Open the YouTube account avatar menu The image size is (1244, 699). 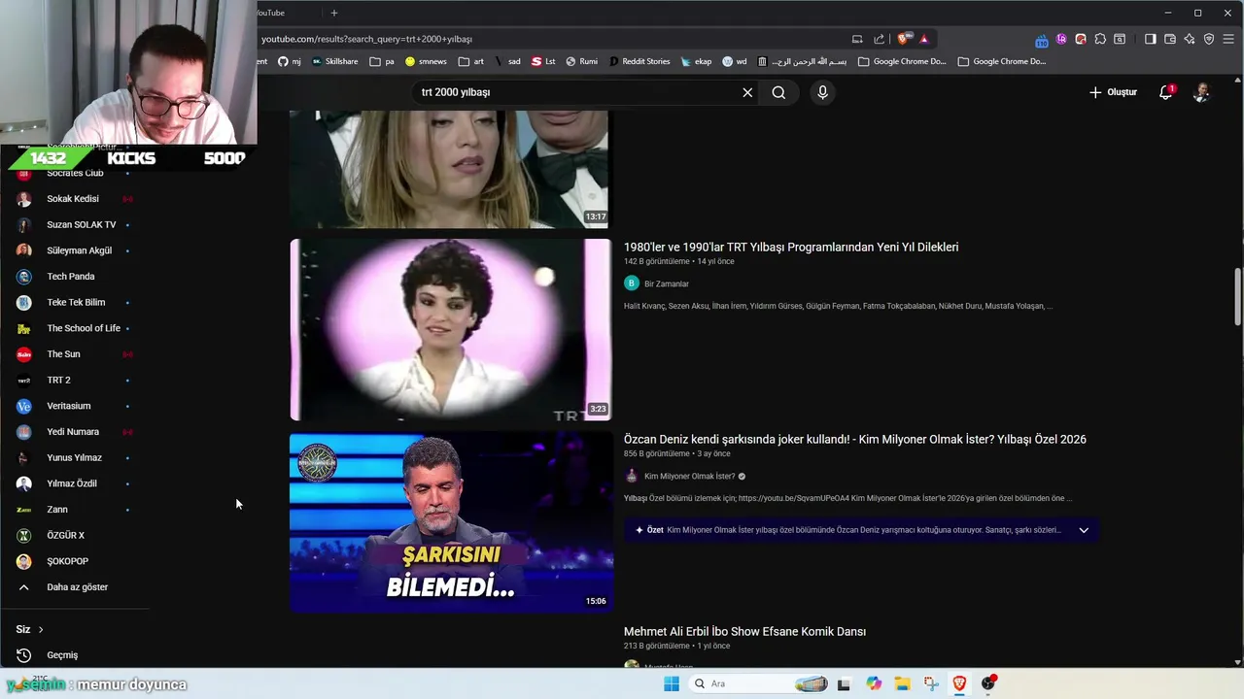(x=1202, y=92)
